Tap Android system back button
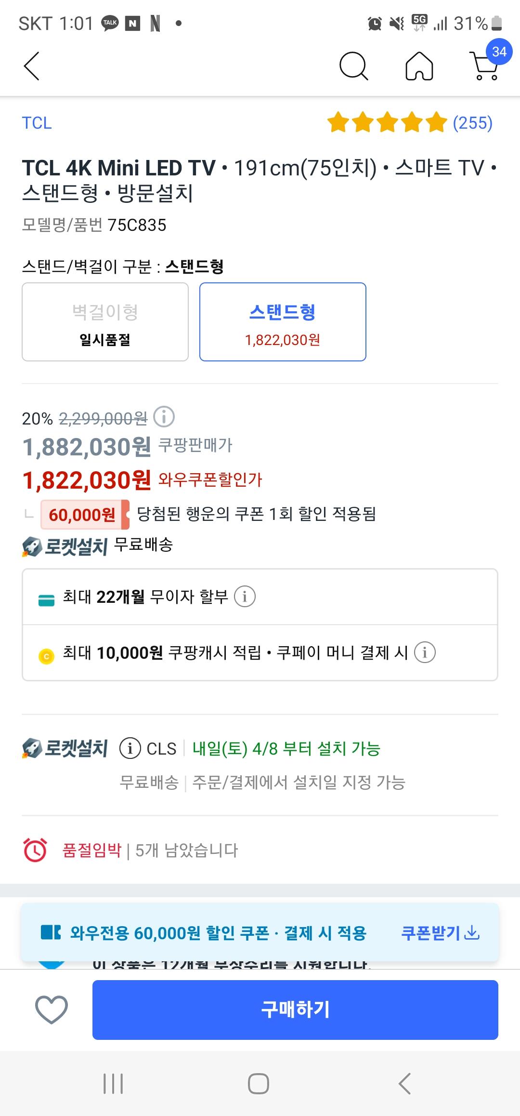 coord(405,1084)
